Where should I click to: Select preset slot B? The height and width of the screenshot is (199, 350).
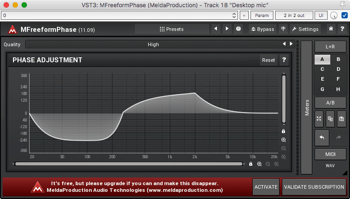click(x=338, y=59)
